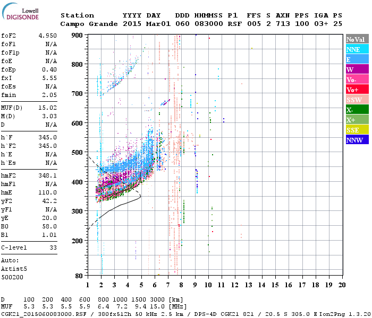372x318 pixels.
Task: Click the yE value 20.0
Action: [49, 218]
